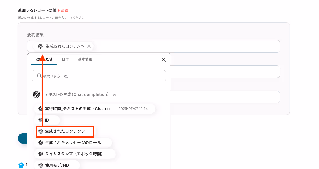Select the 実行時間_テキストの生成 value
The width and height of the screenshot is (319, 169).
tap(94, 109)
